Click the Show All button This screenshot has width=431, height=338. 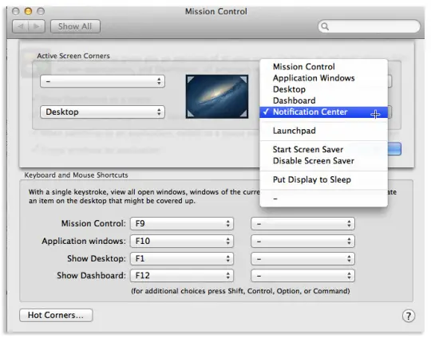click(75, 26)
